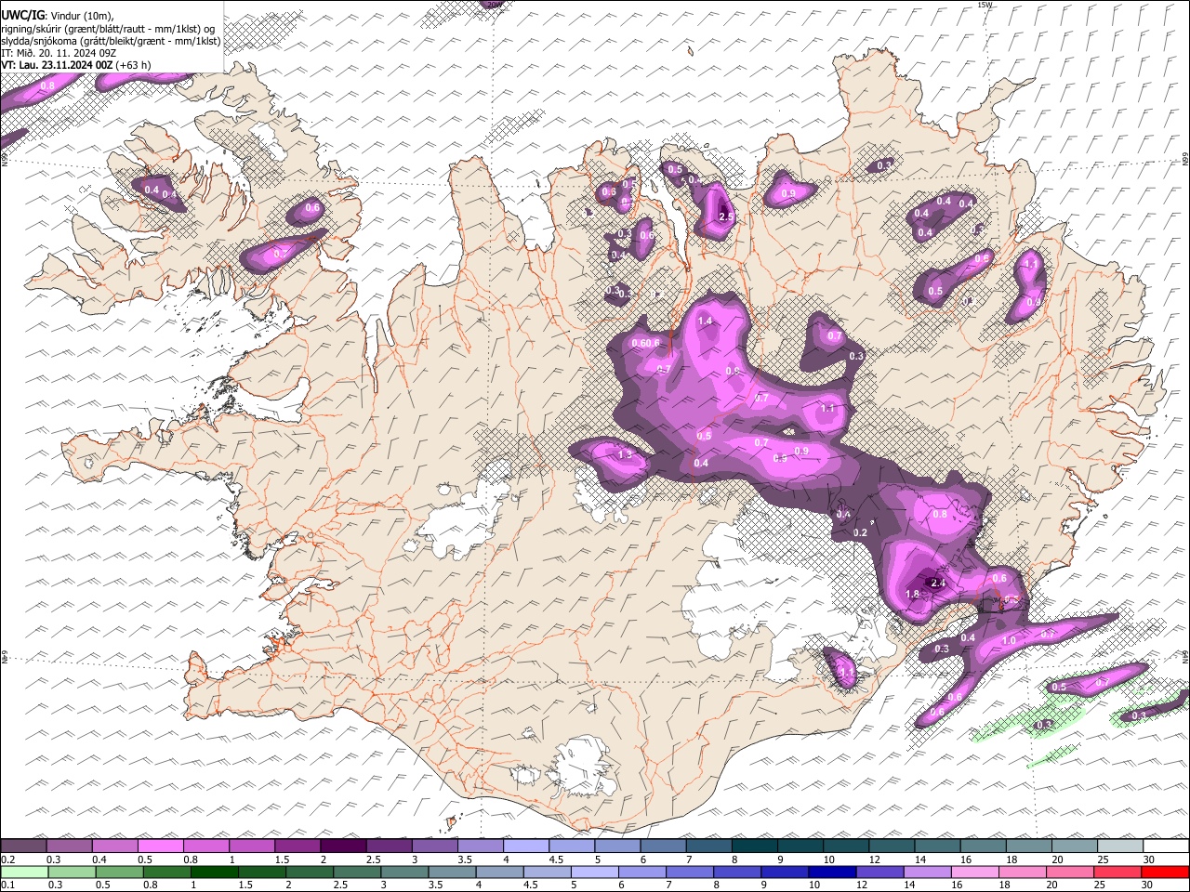
Task: Select the light grey upper legend swatch labeled 25
Action: pyautogui.click(x=1120, y=846)
